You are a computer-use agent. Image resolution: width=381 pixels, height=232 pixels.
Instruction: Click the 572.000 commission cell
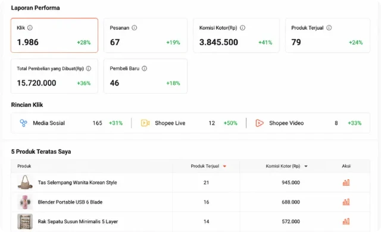coord(291,221)
